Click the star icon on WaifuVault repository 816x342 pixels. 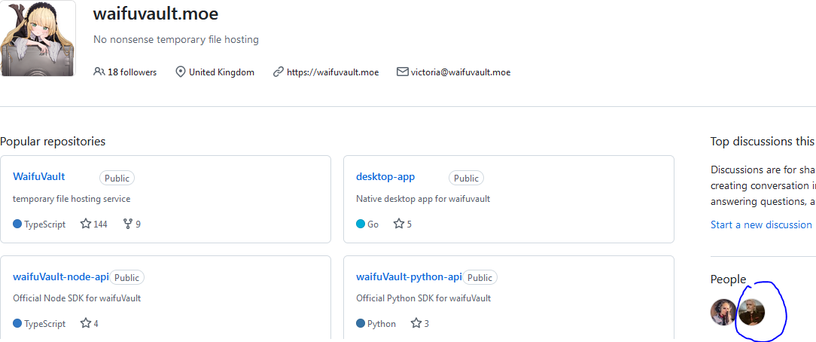86,224
